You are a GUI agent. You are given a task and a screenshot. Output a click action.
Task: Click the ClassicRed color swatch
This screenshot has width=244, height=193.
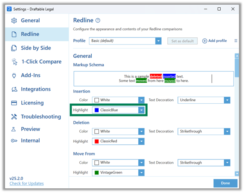click(x=97, y=141)
